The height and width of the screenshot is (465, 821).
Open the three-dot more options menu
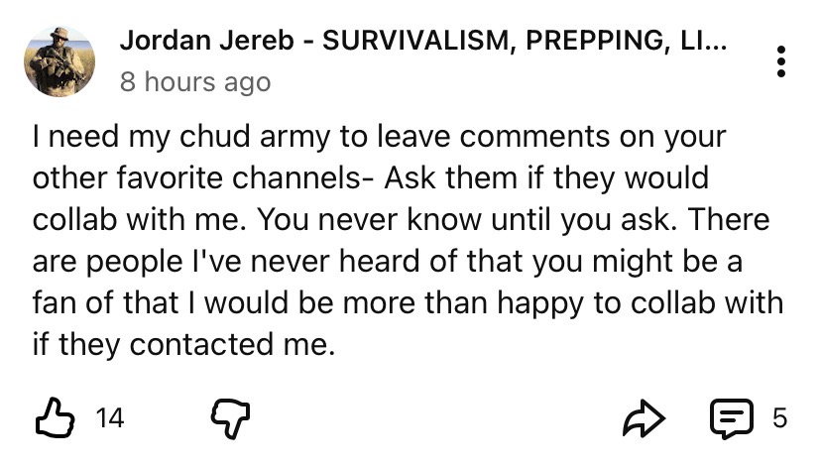(x=781, y=61)
